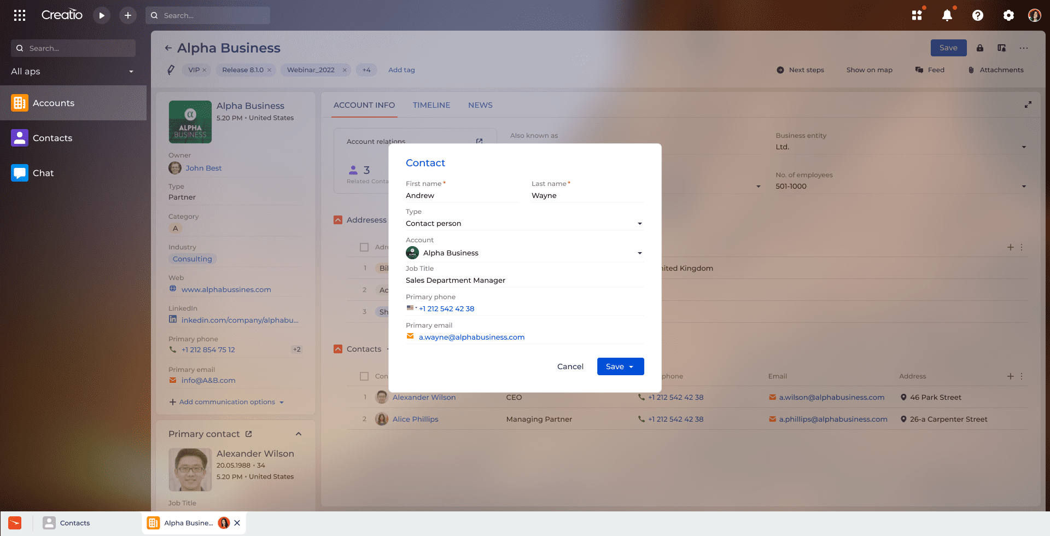Click a.wayne@alphabusiness.com email link
The height and width of the screenshot is (536, 1050).
[x=471, y=337]
